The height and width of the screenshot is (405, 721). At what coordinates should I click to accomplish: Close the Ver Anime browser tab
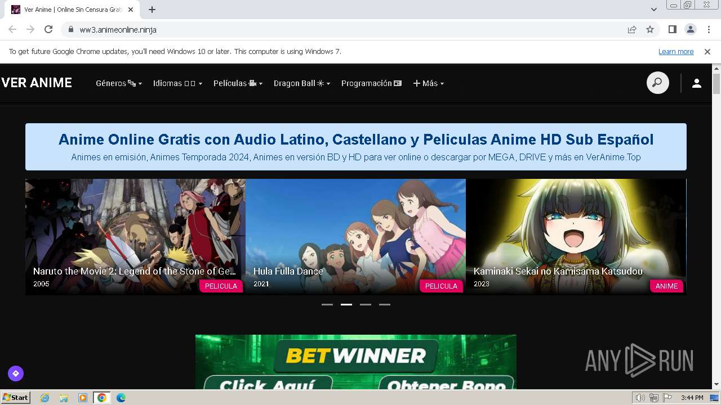[131, 10]
